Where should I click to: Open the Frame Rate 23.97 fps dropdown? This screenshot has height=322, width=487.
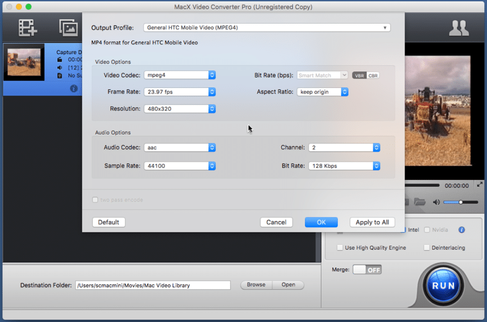(180, 92)
